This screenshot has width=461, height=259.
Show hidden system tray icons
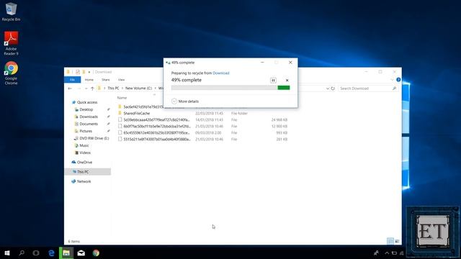coord(387,253)
